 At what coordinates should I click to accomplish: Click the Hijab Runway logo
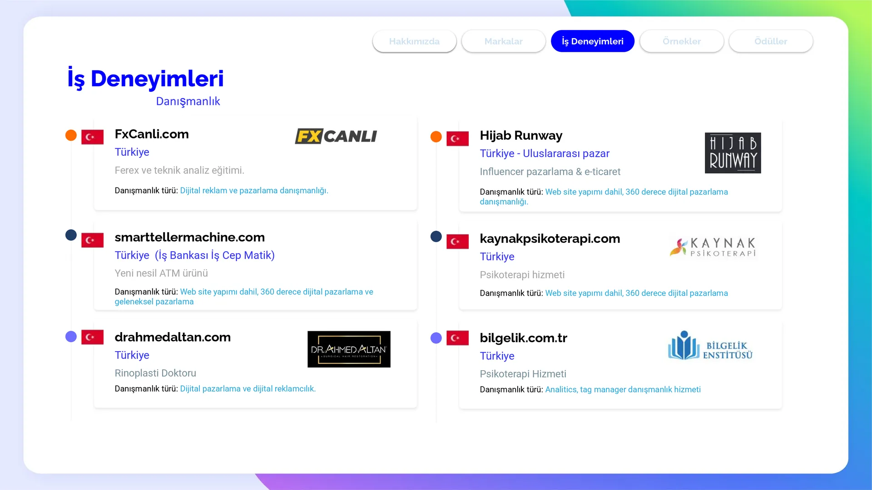[x=733, y=153]
